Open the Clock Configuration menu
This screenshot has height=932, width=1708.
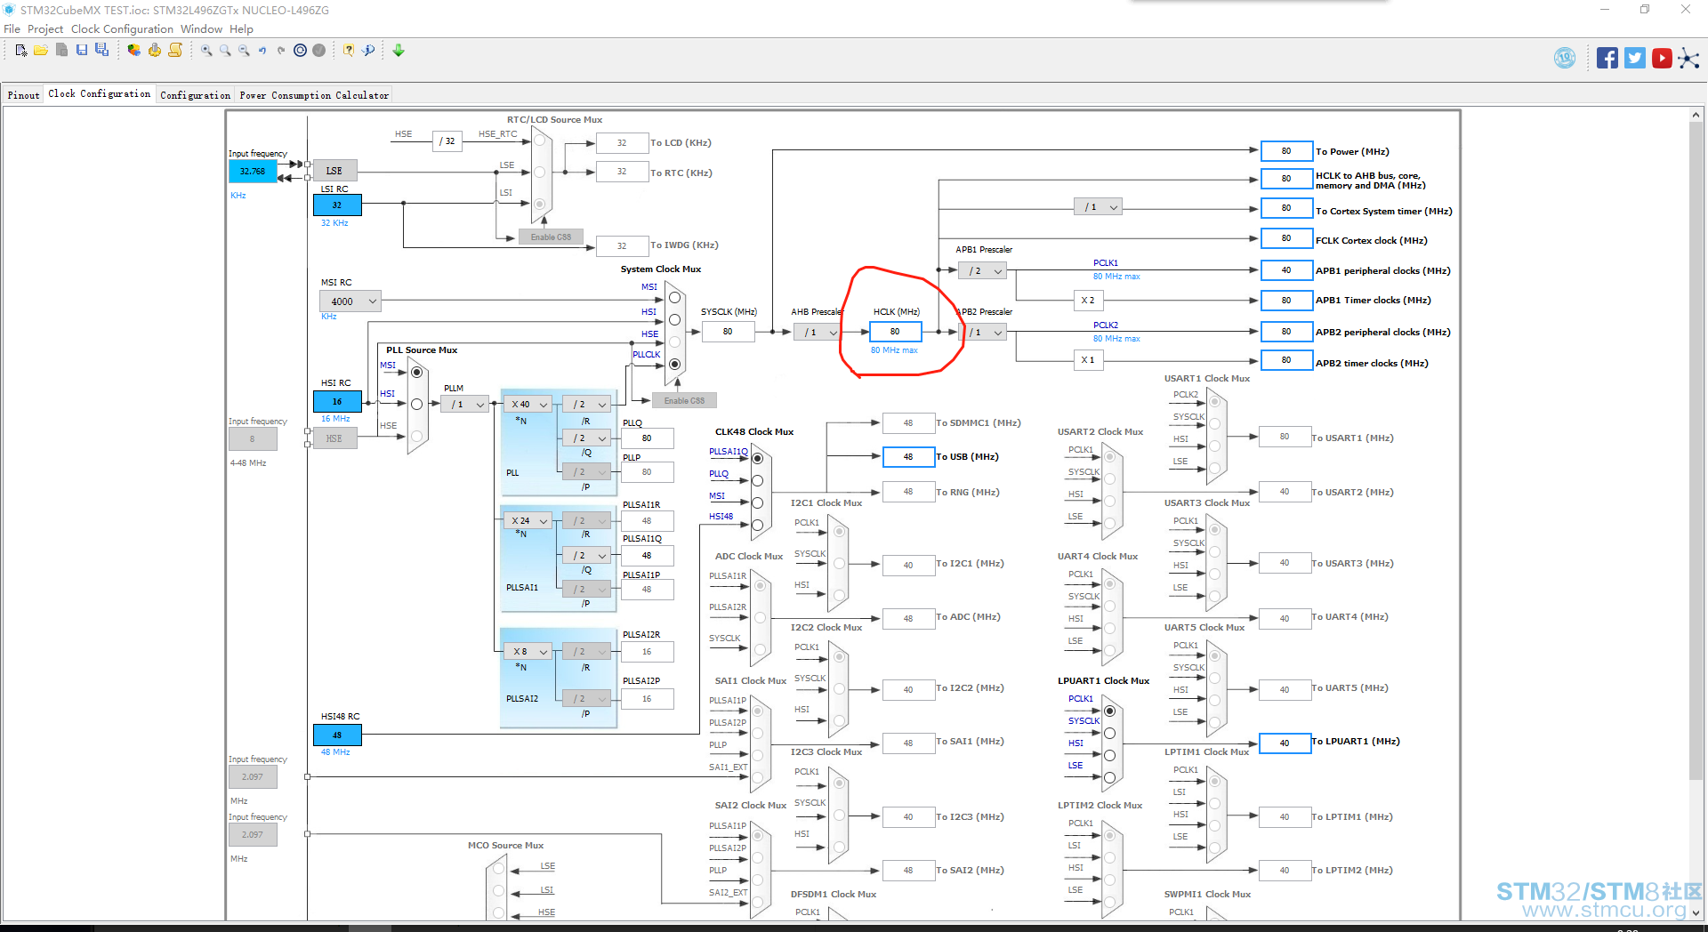tap(122, 29)
